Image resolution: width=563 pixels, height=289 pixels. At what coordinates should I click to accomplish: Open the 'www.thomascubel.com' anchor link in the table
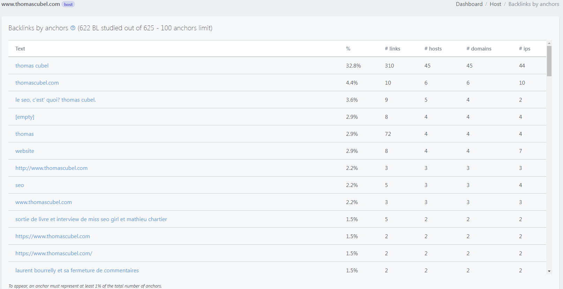point(44,202)
